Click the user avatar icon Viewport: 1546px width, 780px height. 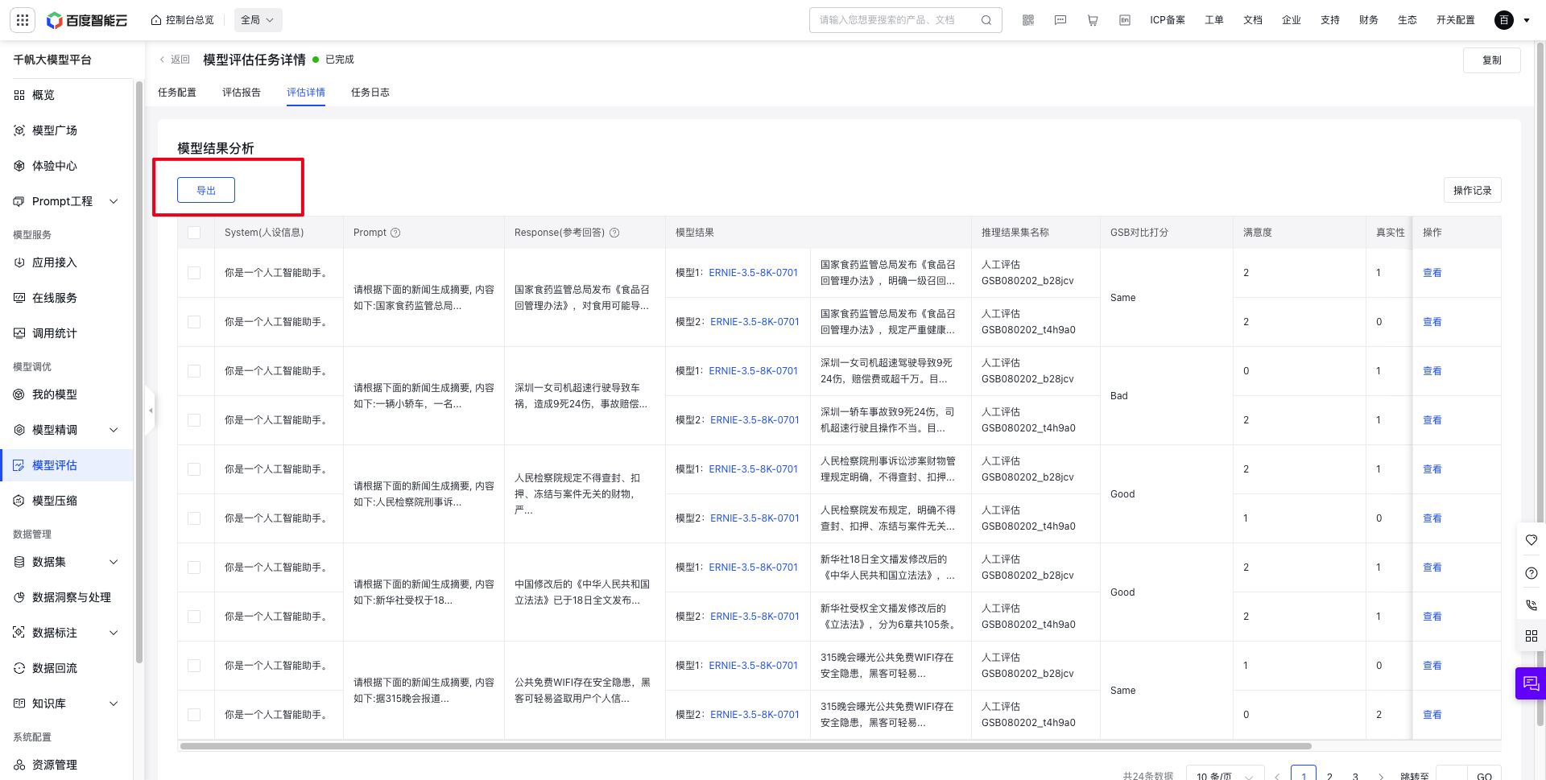click(x=1504, y=20)
